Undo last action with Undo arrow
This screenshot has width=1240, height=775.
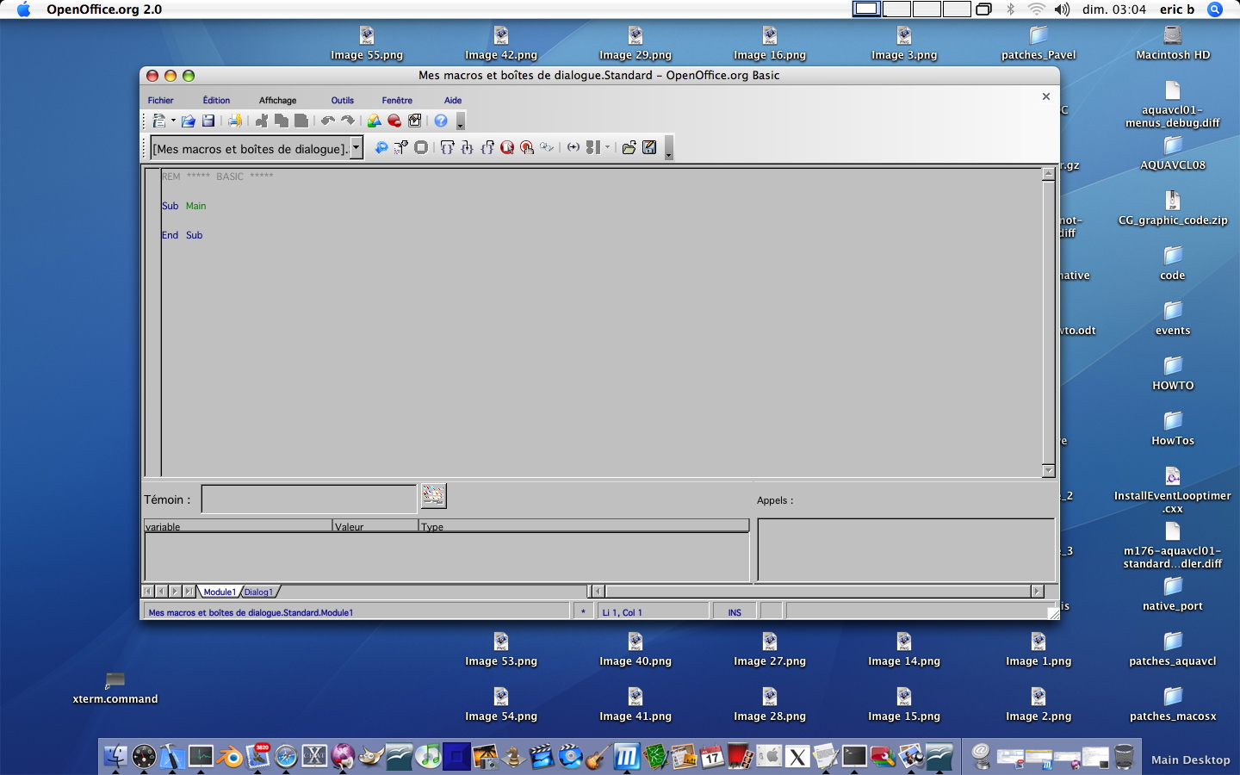[x=328, y=121]
